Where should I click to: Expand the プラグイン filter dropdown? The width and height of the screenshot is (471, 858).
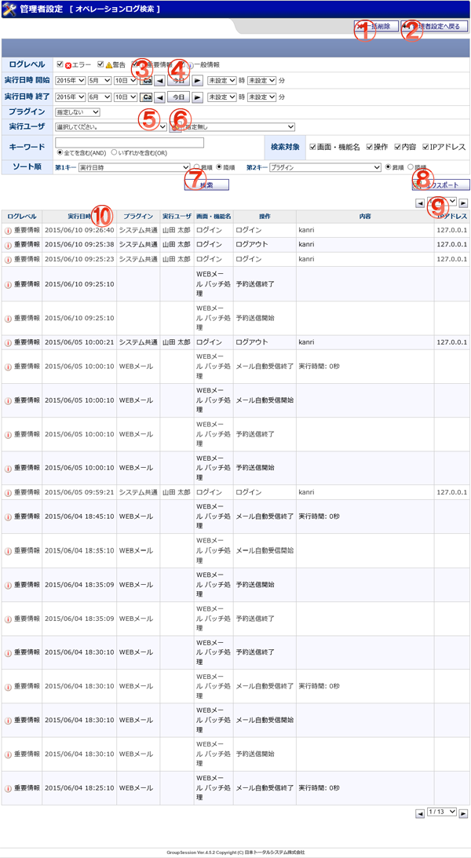click(77, 112)
